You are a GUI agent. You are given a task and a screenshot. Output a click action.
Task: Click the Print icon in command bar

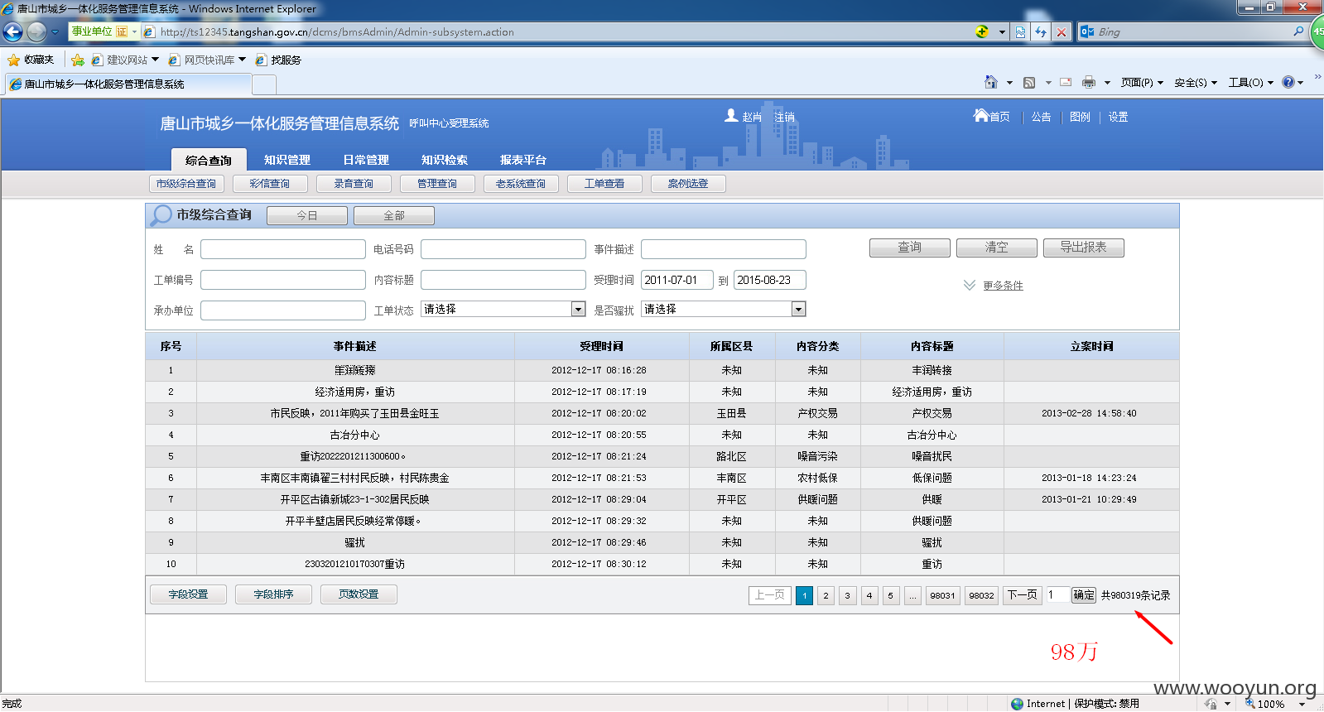(x=1089, y=82)
